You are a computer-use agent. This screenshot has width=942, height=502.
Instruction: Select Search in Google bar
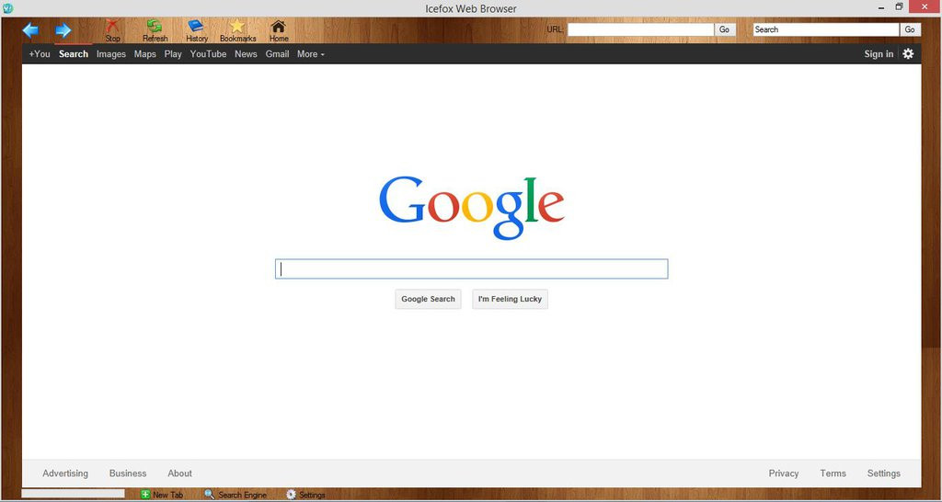(x=74, y=54)
